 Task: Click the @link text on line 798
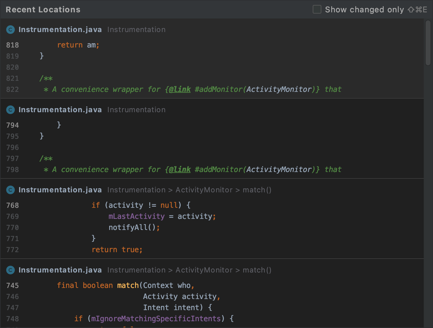coord(180,170)
